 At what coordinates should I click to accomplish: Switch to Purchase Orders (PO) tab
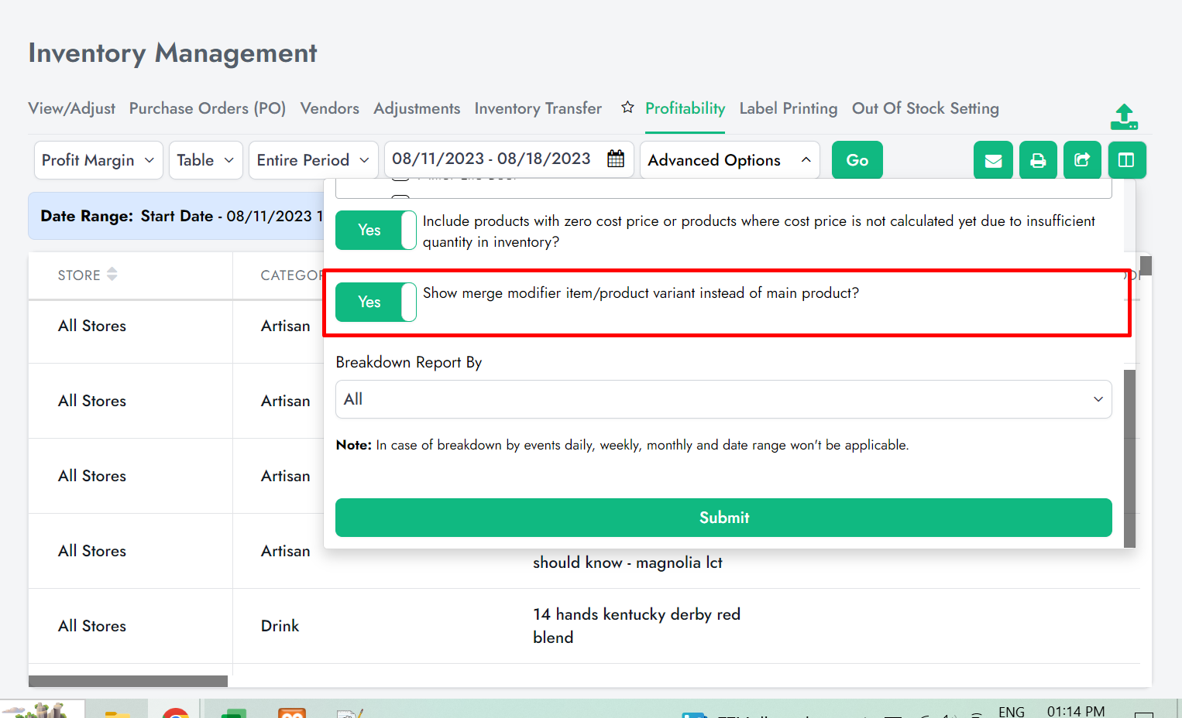pos(208,108)
